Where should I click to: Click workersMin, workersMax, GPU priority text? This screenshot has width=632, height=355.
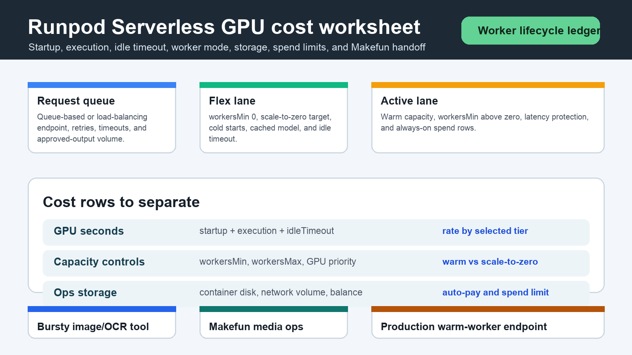click(x=278, y=262)
